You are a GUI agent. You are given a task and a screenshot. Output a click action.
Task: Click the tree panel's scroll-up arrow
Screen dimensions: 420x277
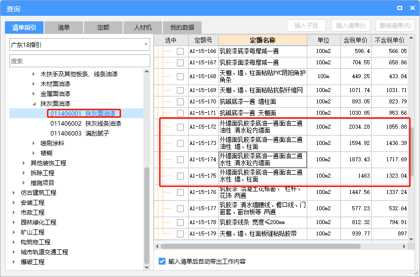(147, 71)
